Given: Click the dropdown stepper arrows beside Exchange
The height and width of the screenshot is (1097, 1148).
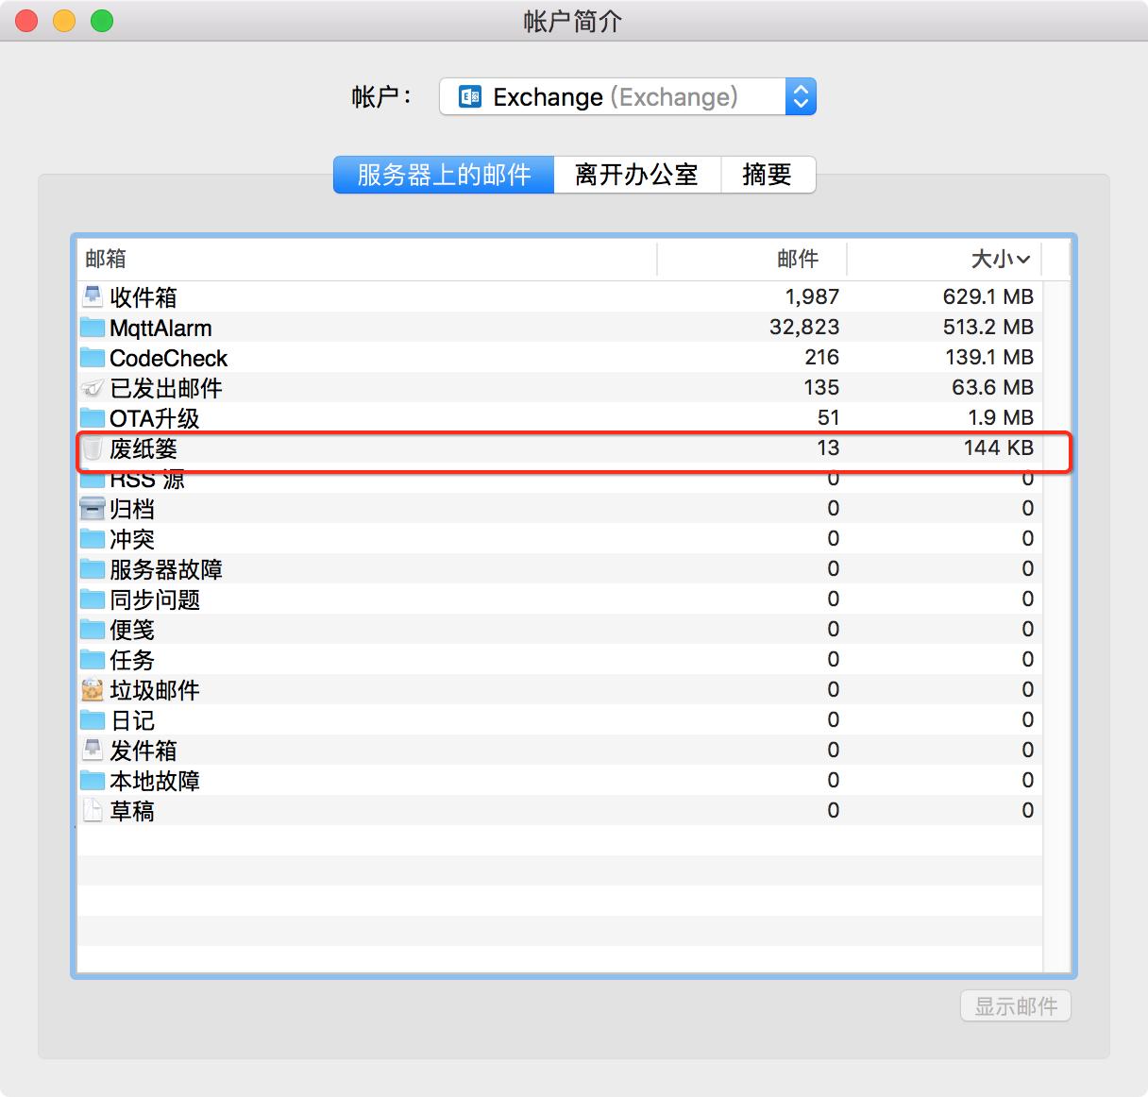Looking at the screenshot, I should (x=799, y=95).
